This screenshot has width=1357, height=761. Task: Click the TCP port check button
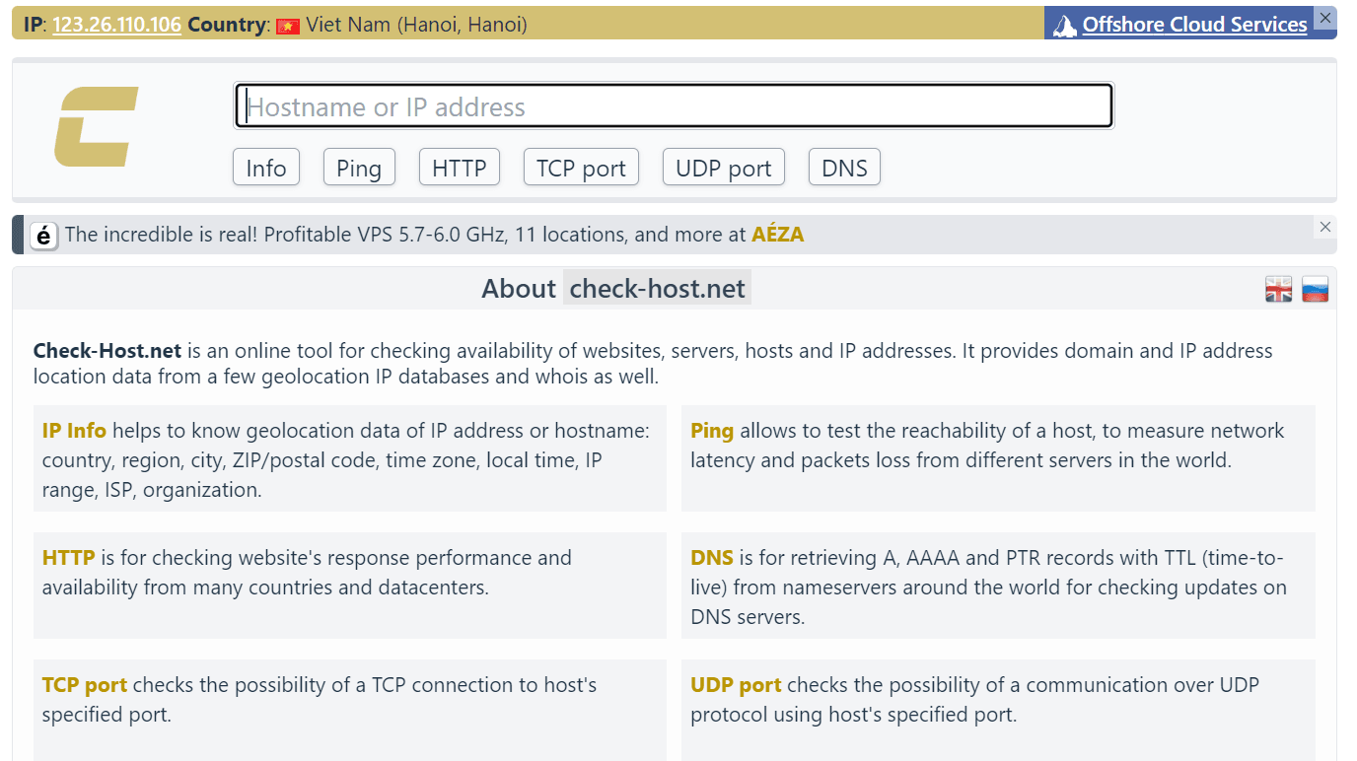tap(581, 168)
